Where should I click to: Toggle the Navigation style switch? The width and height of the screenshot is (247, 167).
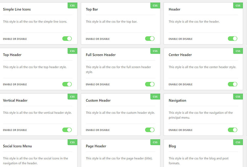(233, 130)
